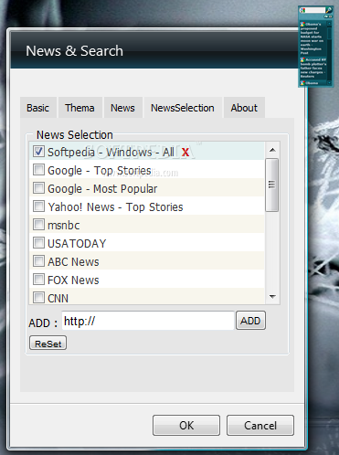This screenshot has height=455, width=339.
Task: Enable the USATODAY checkbox
Action: pyautogui.click(x=38, y=242)
